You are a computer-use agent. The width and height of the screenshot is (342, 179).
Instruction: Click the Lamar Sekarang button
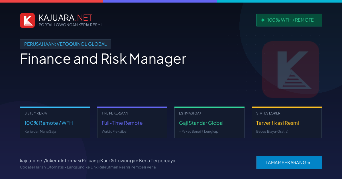point(289,163)
